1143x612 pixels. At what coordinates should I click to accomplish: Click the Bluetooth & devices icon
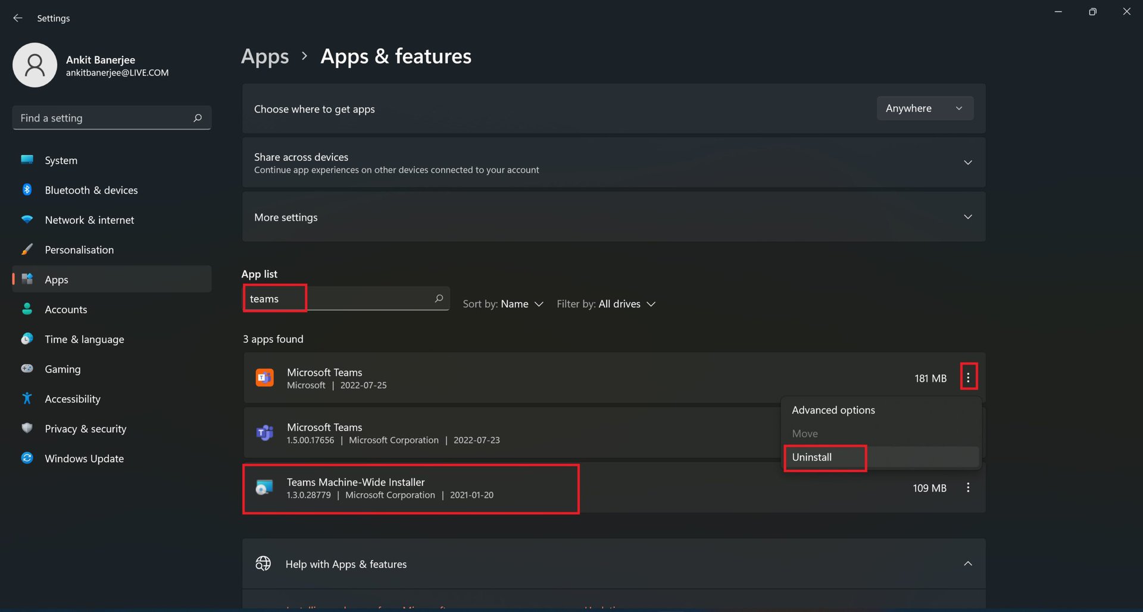[27, 190]
